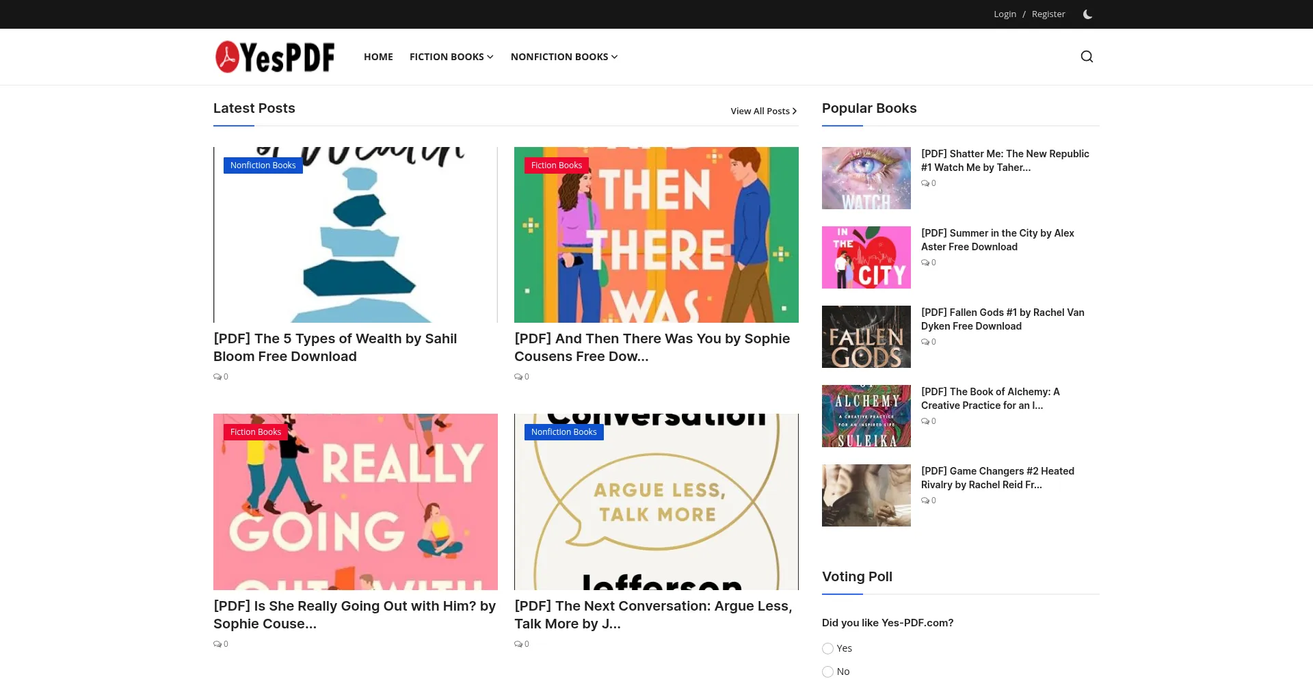This screenshot has width=1313, height=679.
Task: Click Nonfiction Books tag on The Next Conversation
Action: pos(564,432)
